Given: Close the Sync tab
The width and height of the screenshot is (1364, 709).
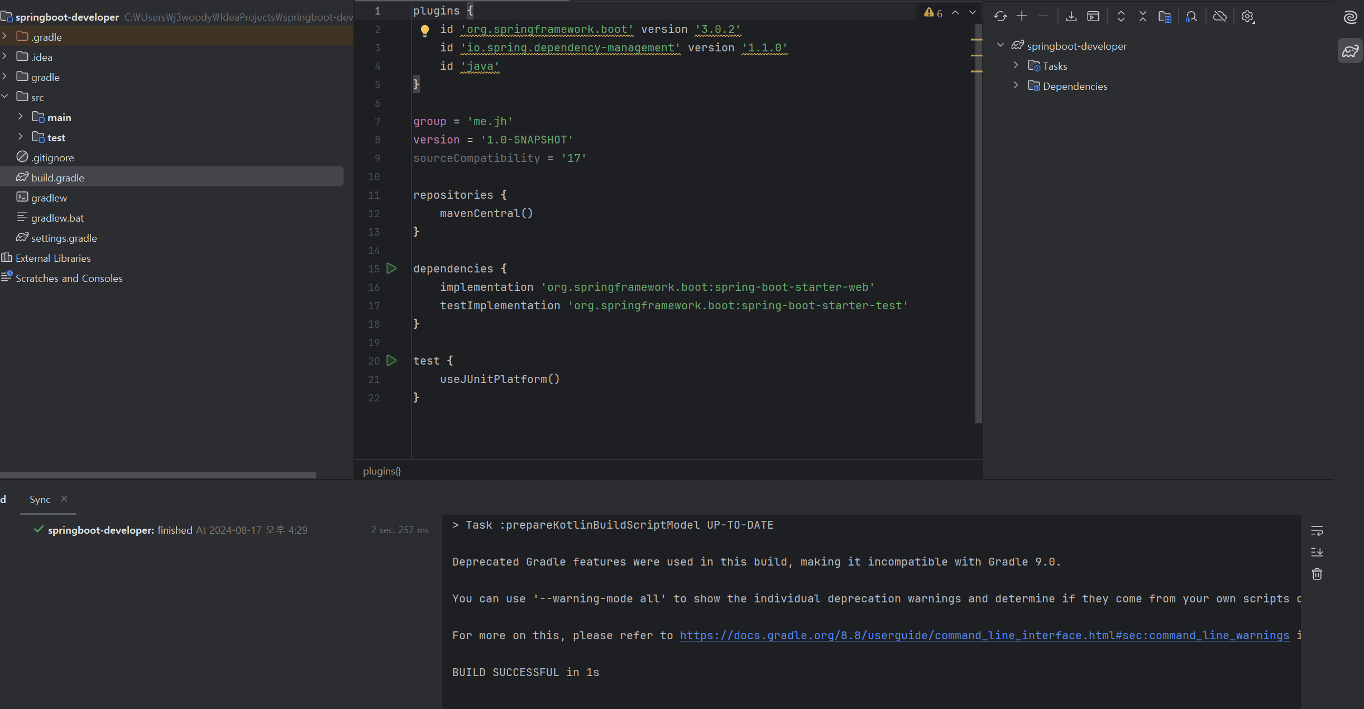Looking at the screenshot, I should click(x=64, y=499).
